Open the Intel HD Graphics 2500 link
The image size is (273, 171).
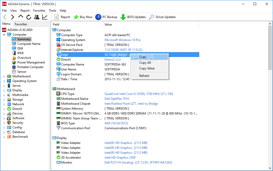pos(120,158)
